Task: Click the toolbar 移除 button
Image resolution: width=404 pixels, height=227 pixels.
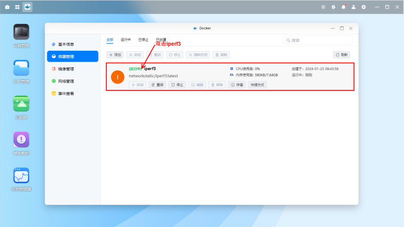Action: 221,55
